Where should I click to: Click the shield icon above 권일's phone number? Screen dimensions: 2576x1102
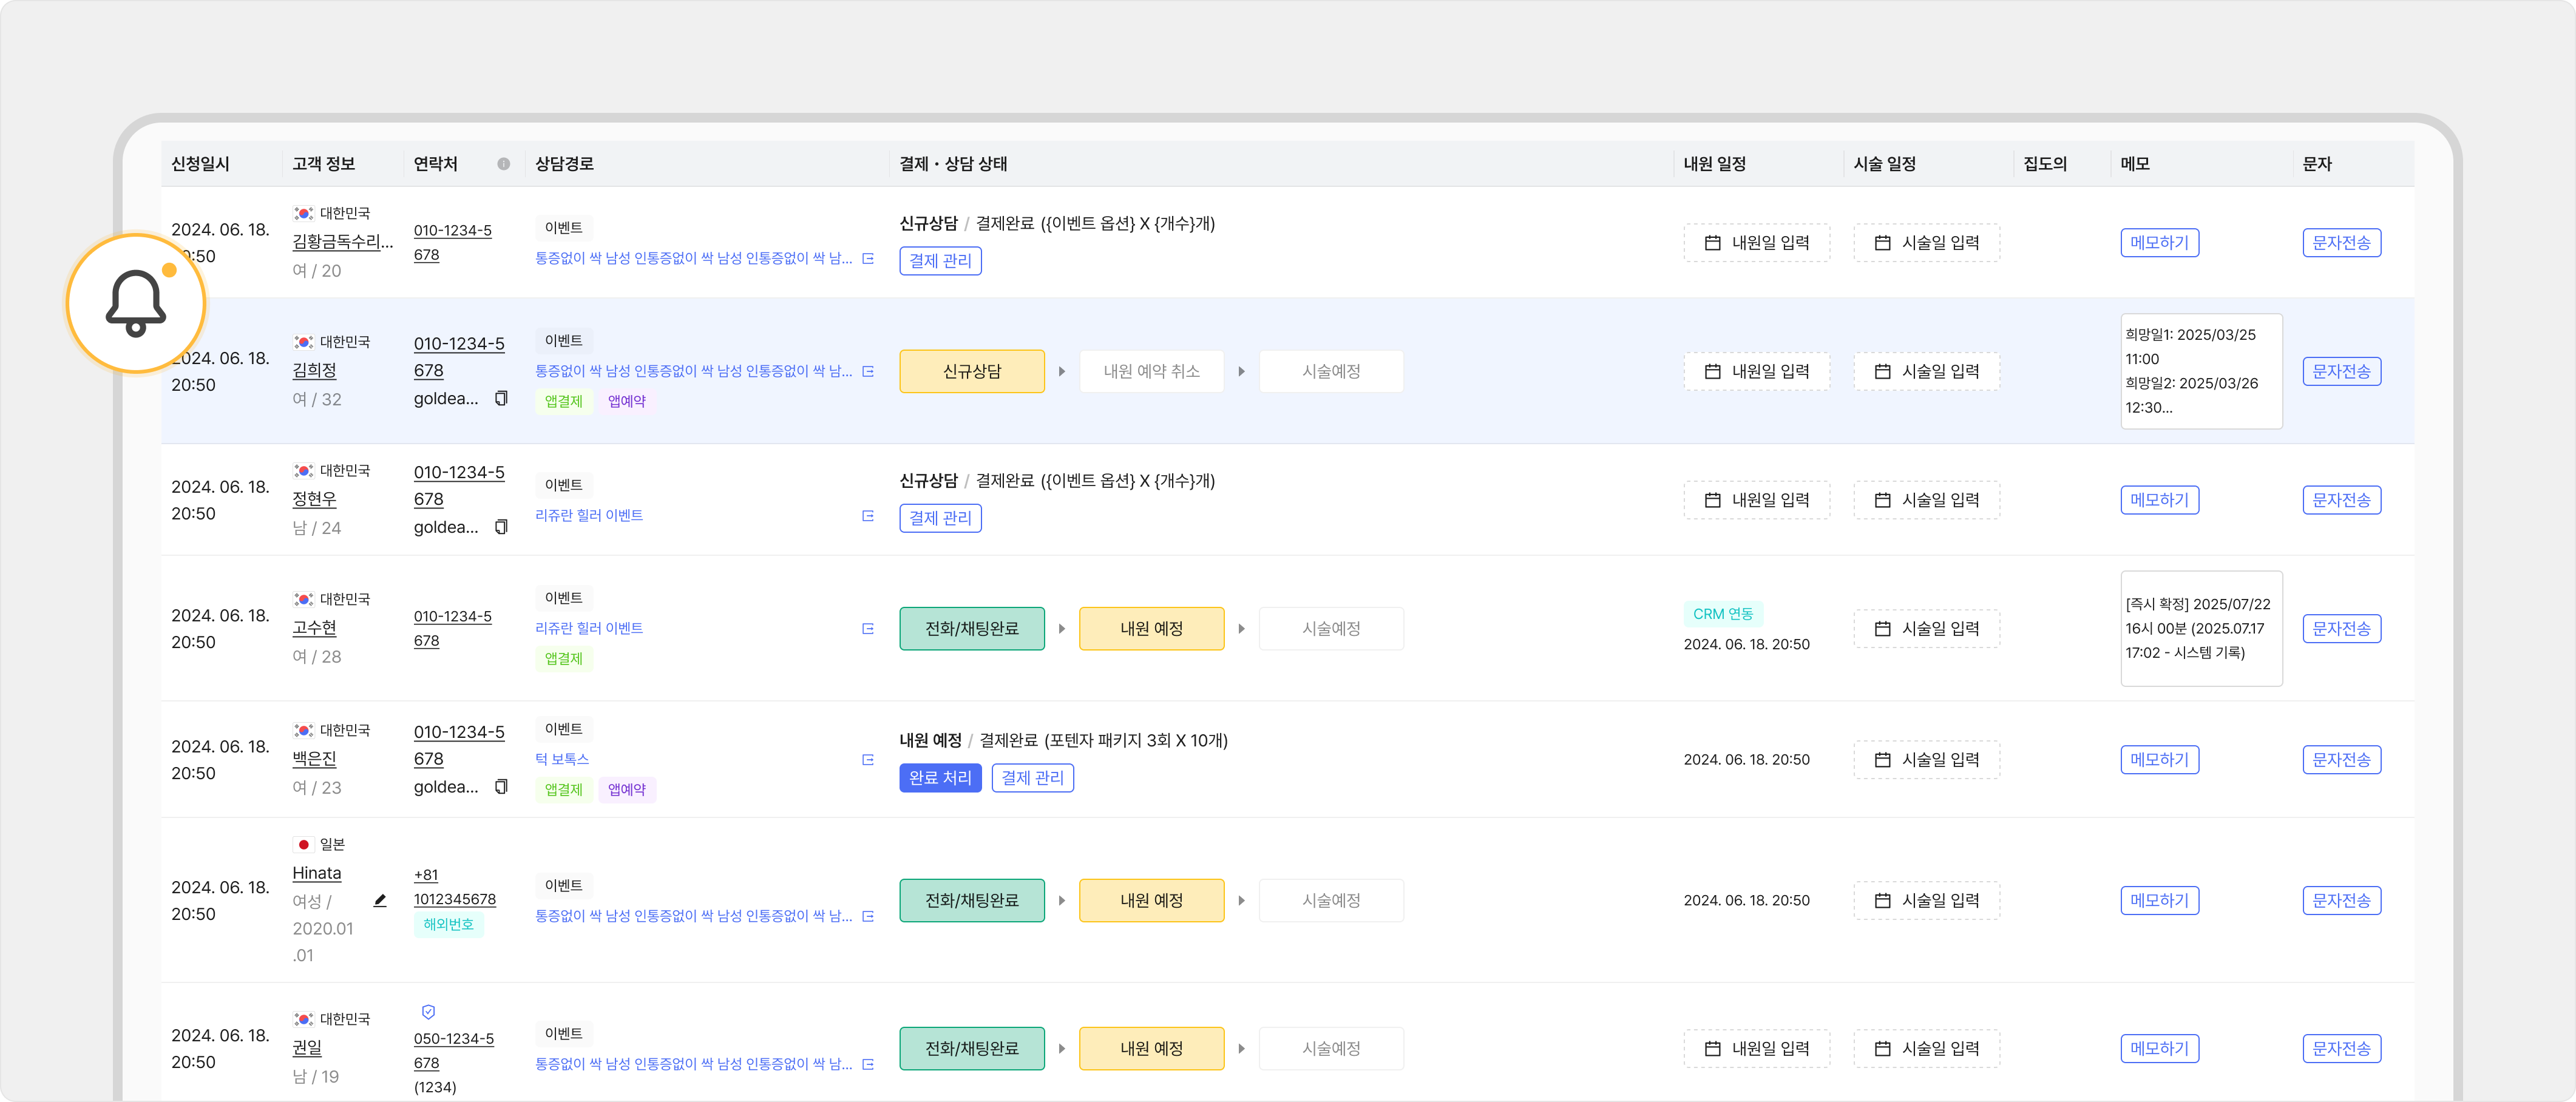click(x=428, y=1012)
